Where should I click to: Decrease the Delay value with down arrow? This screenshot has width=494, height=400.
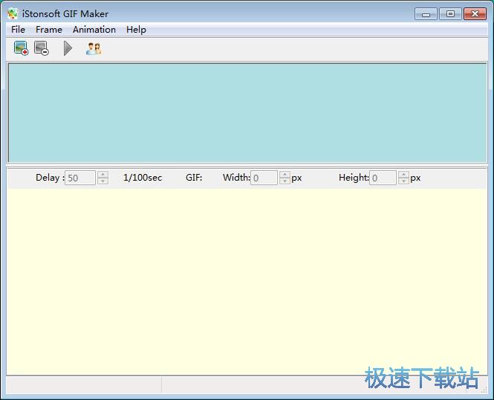pos(103,181)
